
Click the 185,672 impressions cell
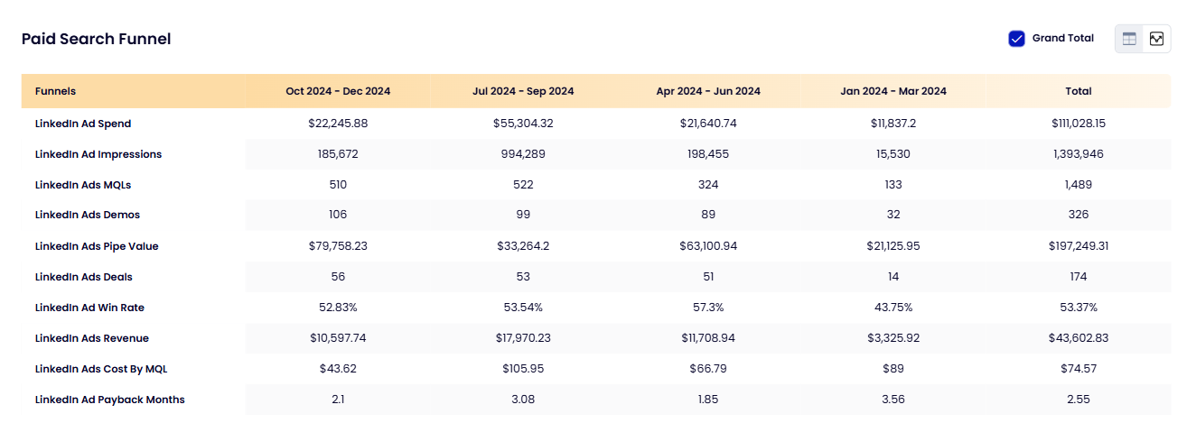pyautogui.click(x=338, y=154)
